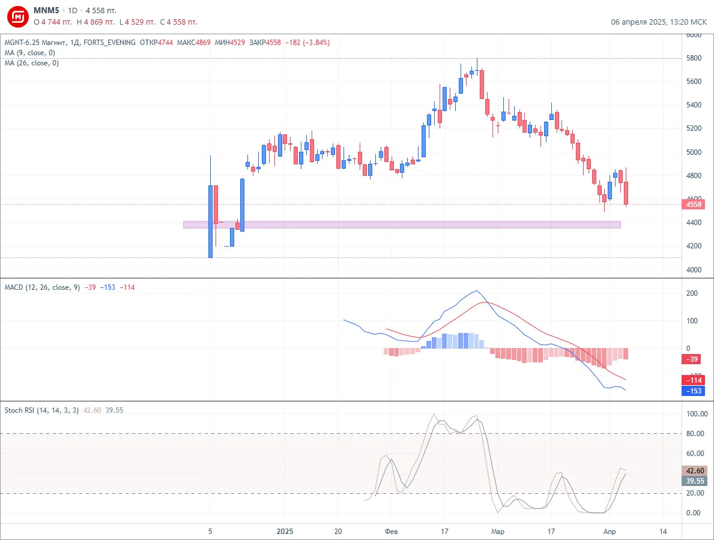Select the MNM5 ticker name

(46, 10)
